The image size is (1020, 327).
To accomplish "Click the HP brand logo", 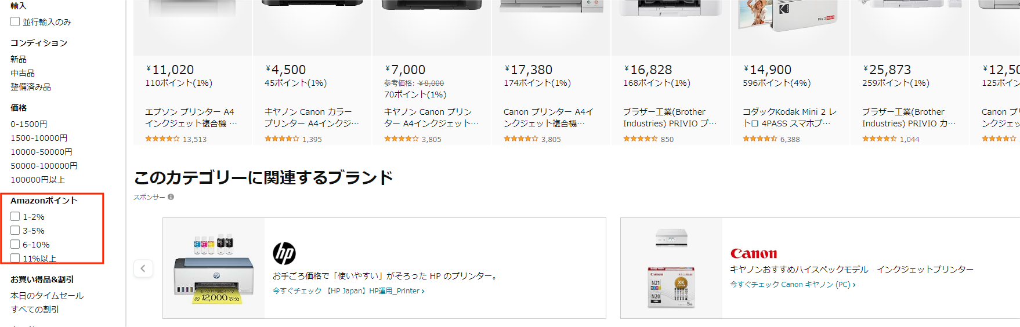I will tap(284, 253).
